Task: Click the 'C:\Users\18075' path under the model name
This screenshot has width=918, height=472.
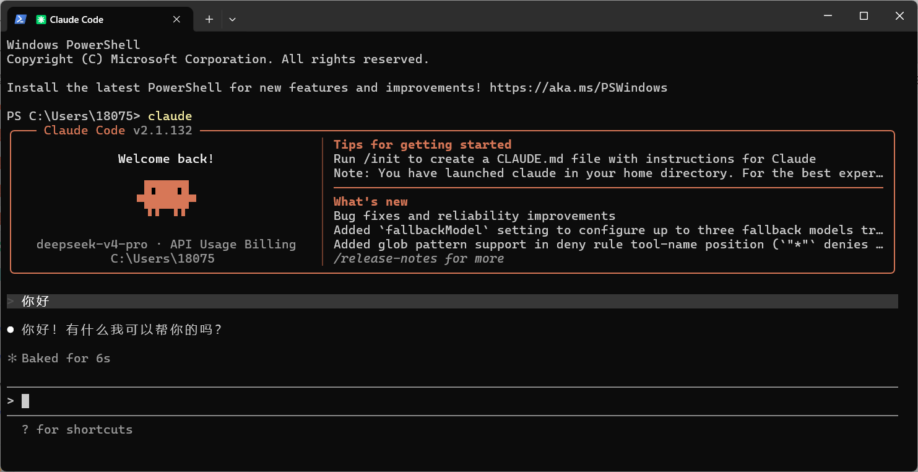Action: pyautogui.click(x=162, y=258)
